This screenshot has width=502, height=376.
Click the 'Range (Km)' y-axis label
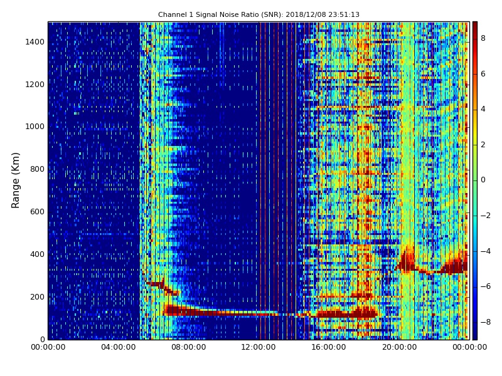[x=15, y=180]
